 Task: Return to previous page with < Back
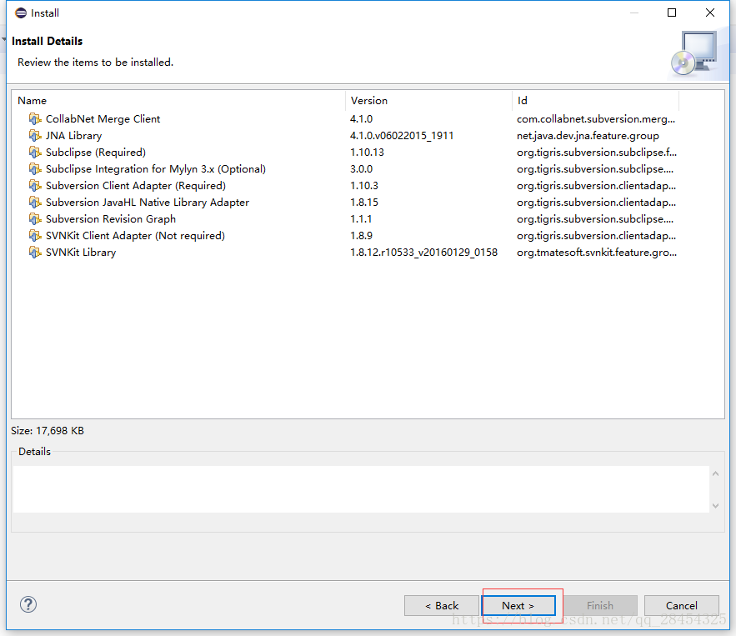coord(441,605)
